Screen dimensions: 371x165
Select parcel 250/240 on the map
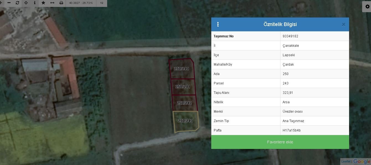pyautogui.click(x=181, y=69)
